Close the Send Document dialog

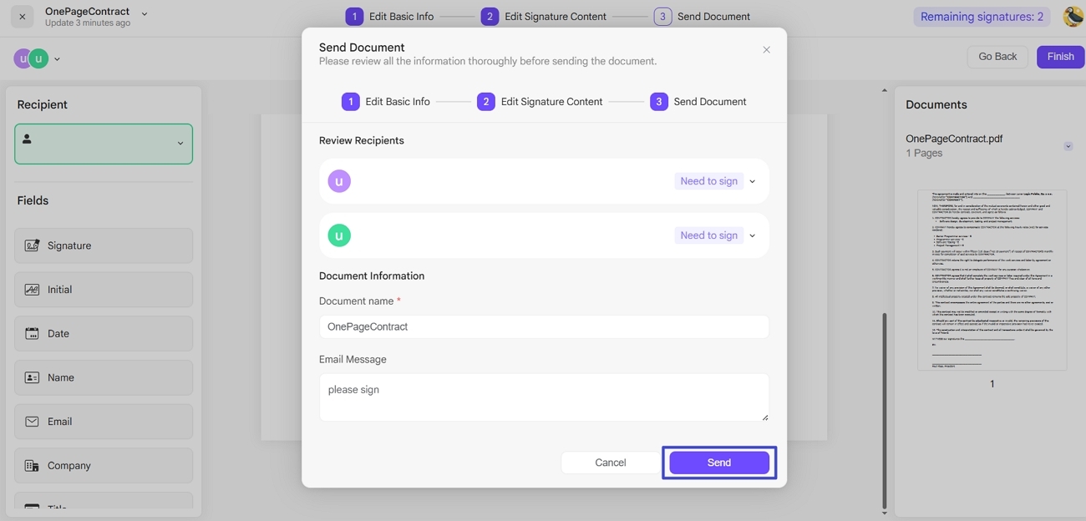(766, 50)
